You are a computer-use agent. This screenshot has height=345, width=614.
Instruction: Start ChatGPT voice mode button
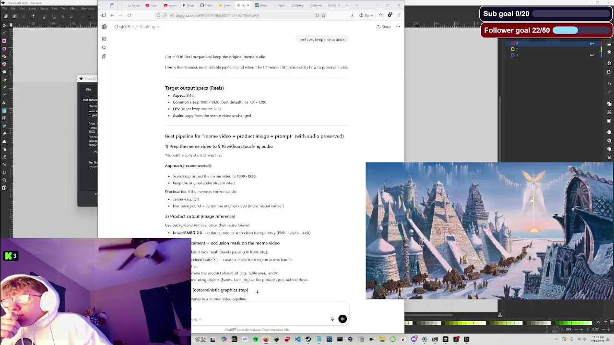coord(342,319)
